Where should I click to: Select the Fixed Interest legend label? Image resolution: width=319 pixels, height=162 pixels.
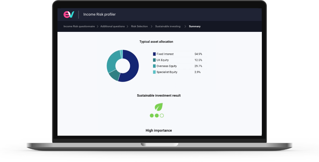click(165, 54)
